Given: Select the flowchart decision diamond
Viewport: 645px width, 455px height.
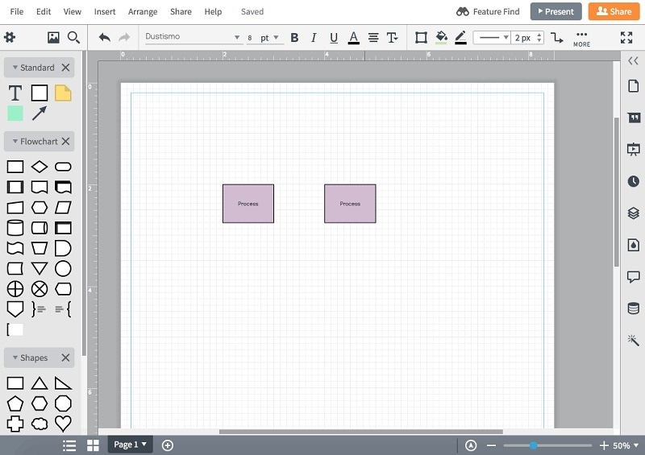Looking at the screenshot, I should point(39,167).
